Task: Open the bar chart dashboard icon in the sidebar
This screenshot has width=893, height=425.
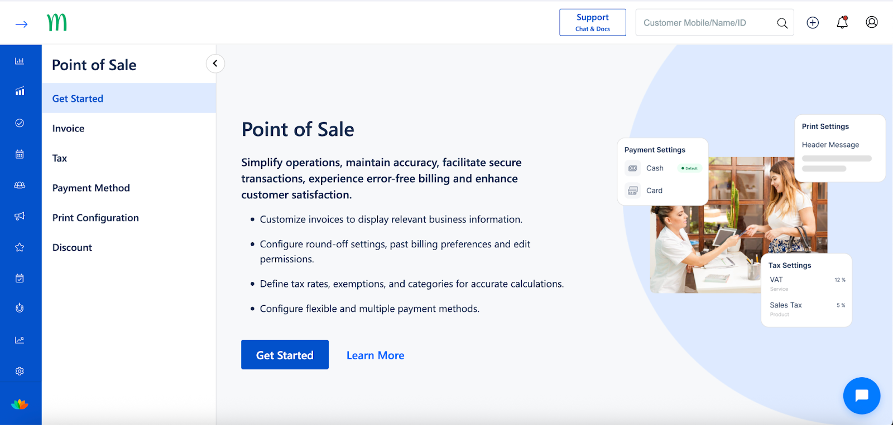Action: tap(20, 61)
